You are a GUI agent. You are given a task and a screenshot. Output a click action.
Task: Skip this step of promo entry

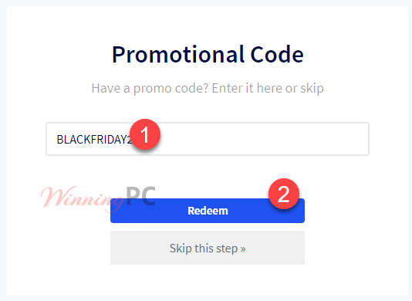pos(208,248)
